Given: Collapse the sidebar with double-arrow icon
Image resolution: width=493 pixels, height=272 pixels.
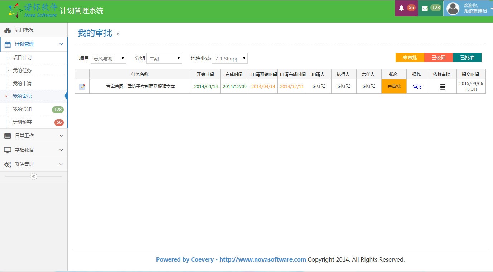Looking at the screenshot, I should tap(34, 176).
